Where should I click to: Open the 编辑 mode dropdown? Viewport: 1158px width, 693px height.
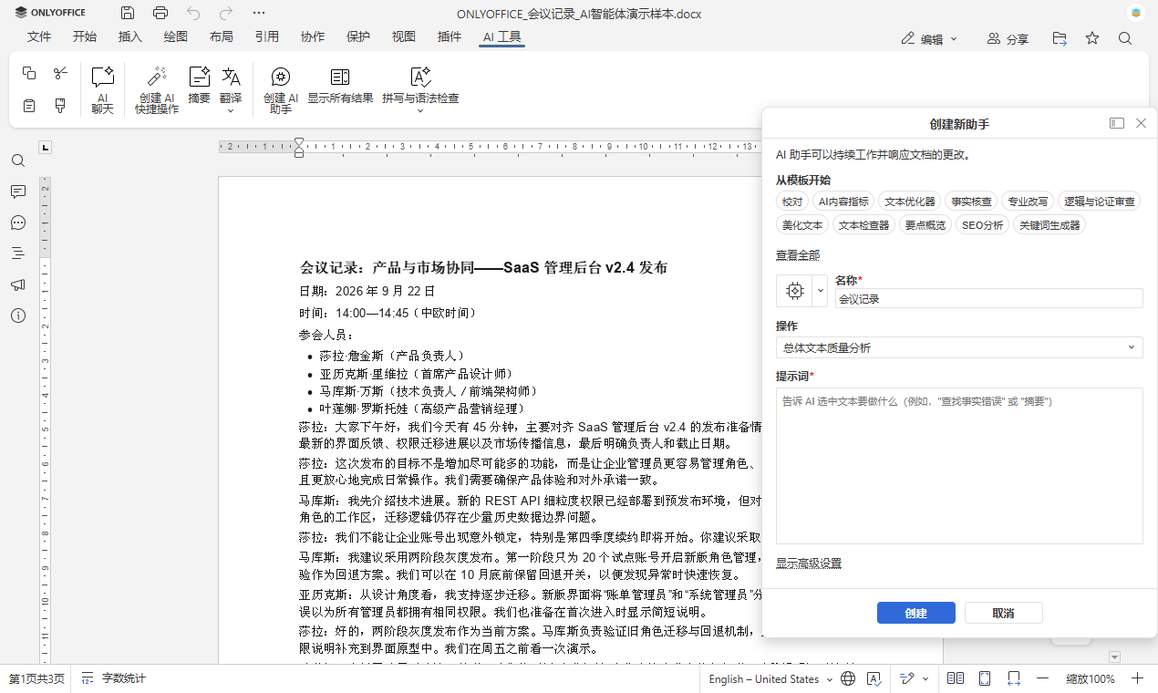coord(929,39)
